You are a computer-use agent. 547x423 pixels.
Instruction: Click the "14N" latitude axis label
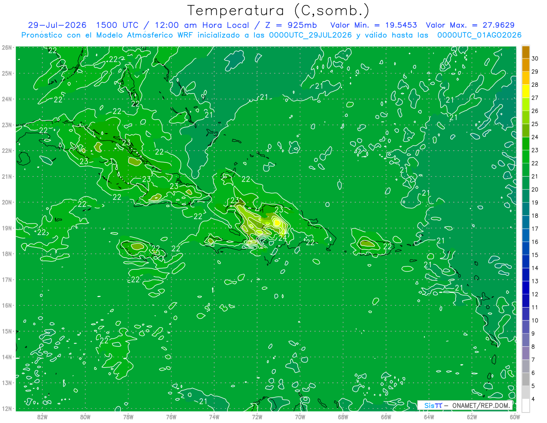6,357
